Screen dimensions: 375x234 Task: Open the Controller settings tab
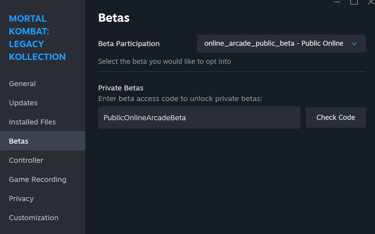point(26,160)
